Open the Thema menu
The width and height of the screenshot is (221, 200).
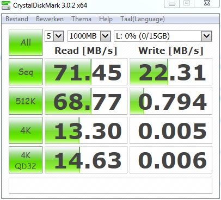(x=81, y=19)
